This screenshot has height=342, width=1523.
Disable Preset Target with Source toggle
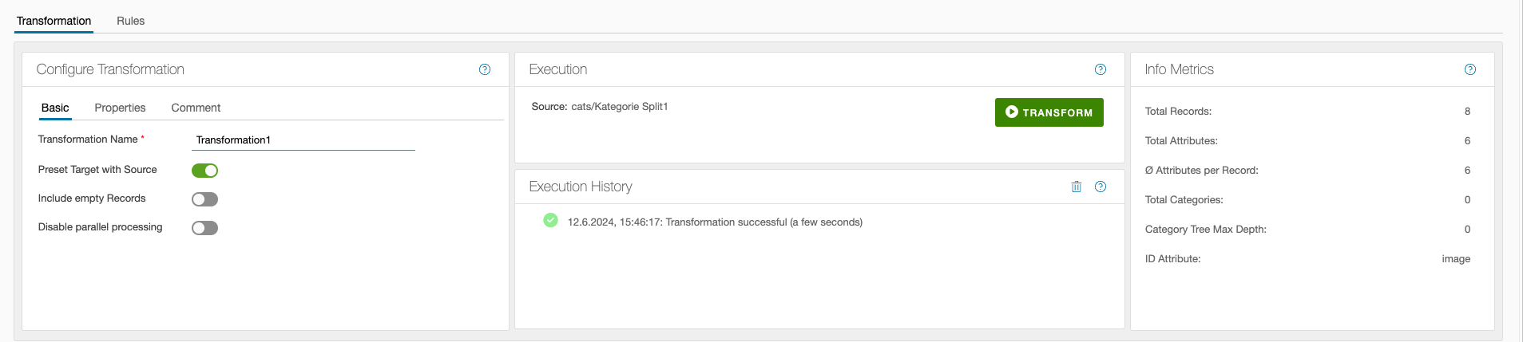coord(205,171)
